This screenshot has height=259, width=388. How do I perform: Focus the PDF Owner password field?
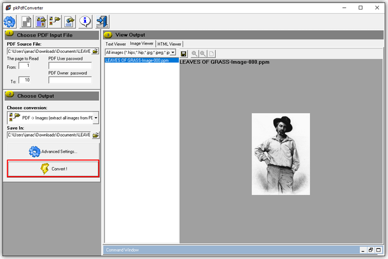70,80
